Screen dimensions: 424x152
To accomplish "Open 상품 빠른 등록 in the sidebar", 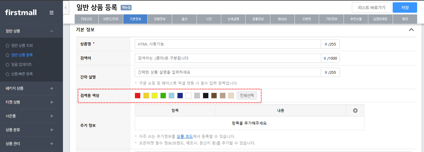I will pos(22,74).
